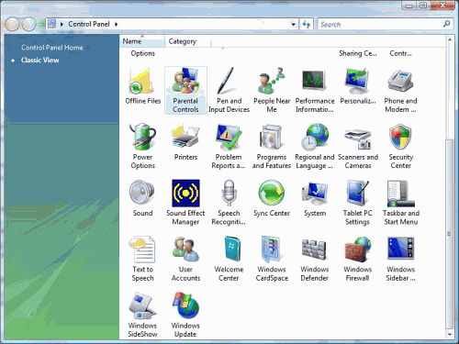The image size is (459, 344).
Task: Click the Sharing Ce... label at top
Action: [358, 53]
